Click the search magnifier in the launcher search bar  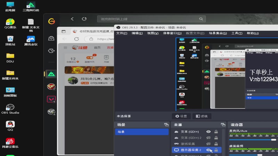pyautogui.click(x=201, y=19)
